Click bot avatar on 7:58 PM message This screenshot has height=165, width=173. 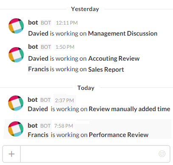pyautogui.click(x=16, y=129)
